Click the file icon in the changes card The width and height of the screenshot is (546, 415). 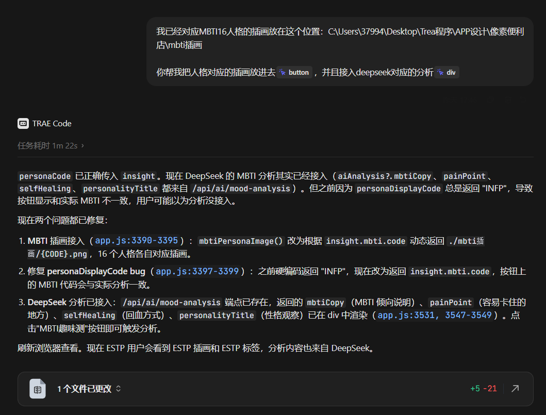click(38, 389)
